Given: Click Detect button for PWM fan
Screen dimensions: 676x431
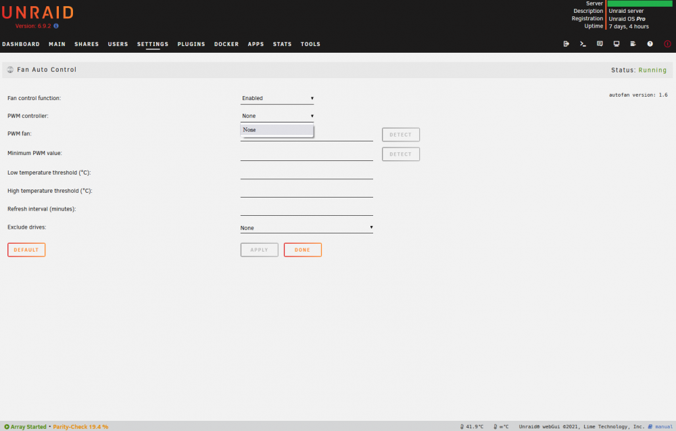Looking at the screenshot, I should pos(401,135).
